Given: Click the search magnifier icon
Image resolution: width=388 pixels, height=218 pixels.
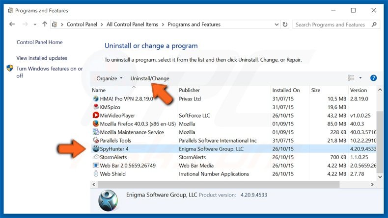Looking at the screenshot, I should [374, 24].
